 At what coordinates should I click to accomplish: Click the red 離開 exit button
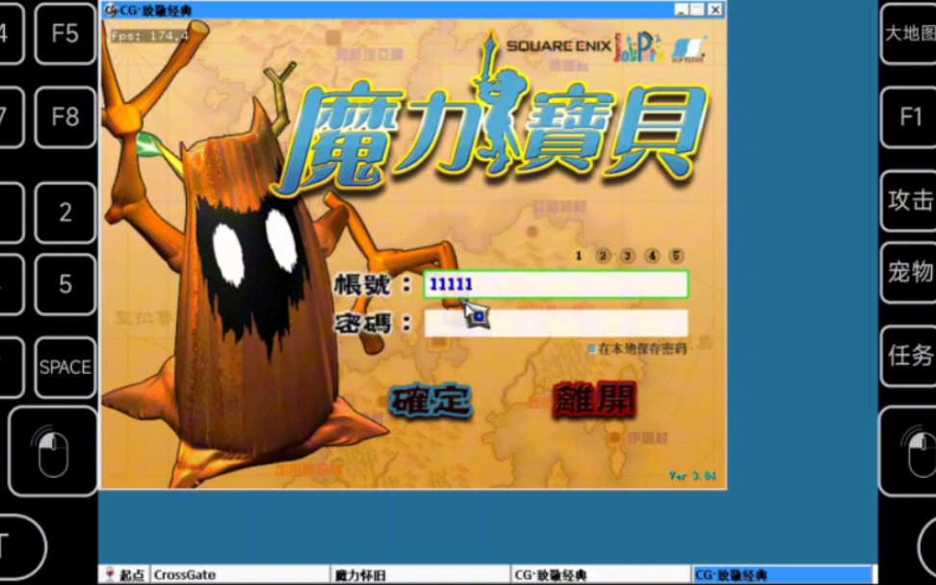pos(595,402)
